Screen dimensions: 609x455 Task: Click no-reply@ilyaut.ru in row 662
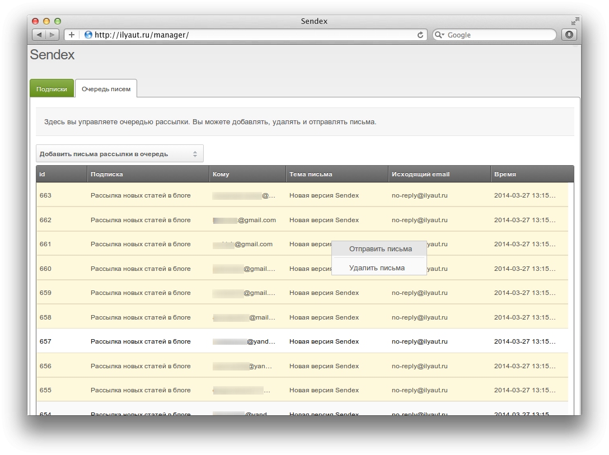pyautogui.click(x=419, y=220)
